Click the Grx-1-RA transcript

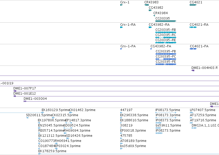tap(121, 27)
